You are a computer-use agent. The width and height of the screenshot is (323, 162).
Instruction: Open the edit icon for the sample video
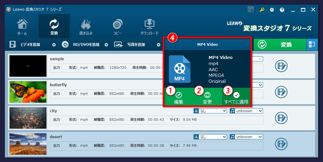tap(280, 66)
